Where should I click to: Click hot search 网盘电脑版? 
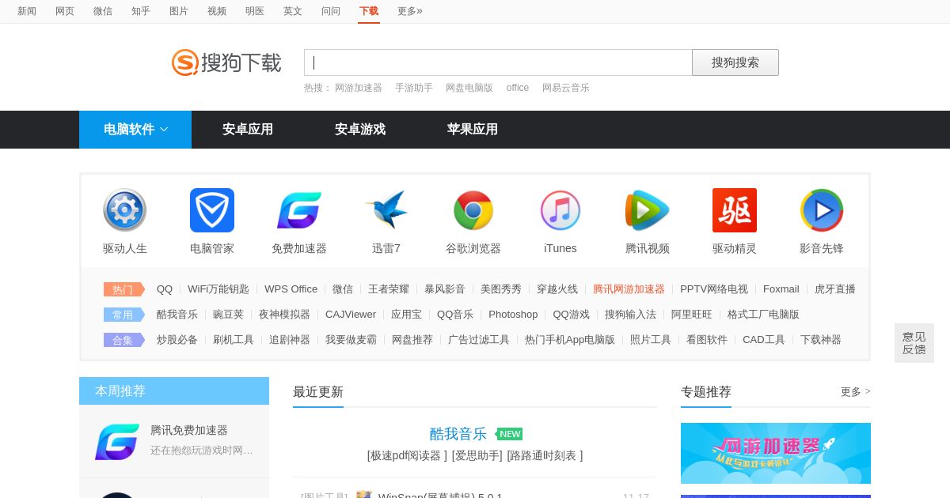click(x=469, y=88)
